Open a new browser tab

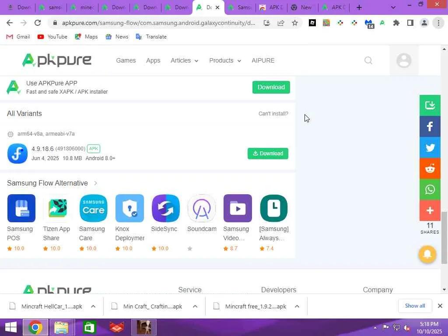(359, 7)
